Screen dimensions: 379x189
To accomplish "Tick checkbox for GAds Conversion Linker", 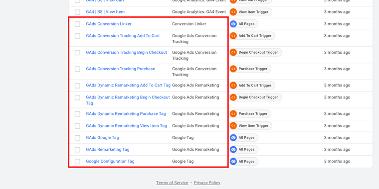I will [x=77, y=24].
